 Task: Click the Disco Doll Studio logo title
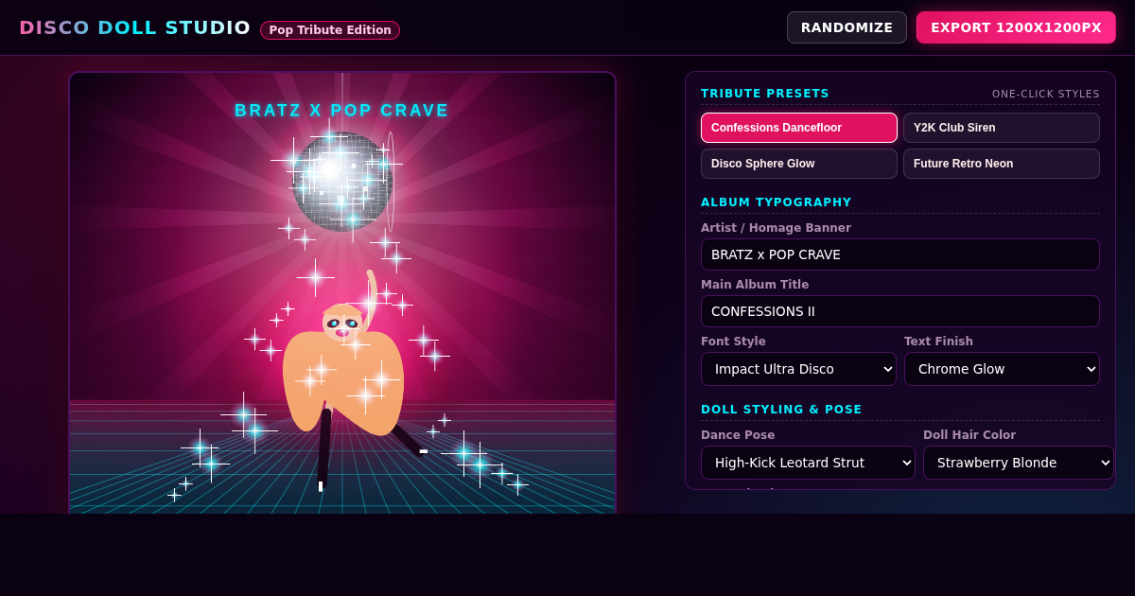click(135, 27)
